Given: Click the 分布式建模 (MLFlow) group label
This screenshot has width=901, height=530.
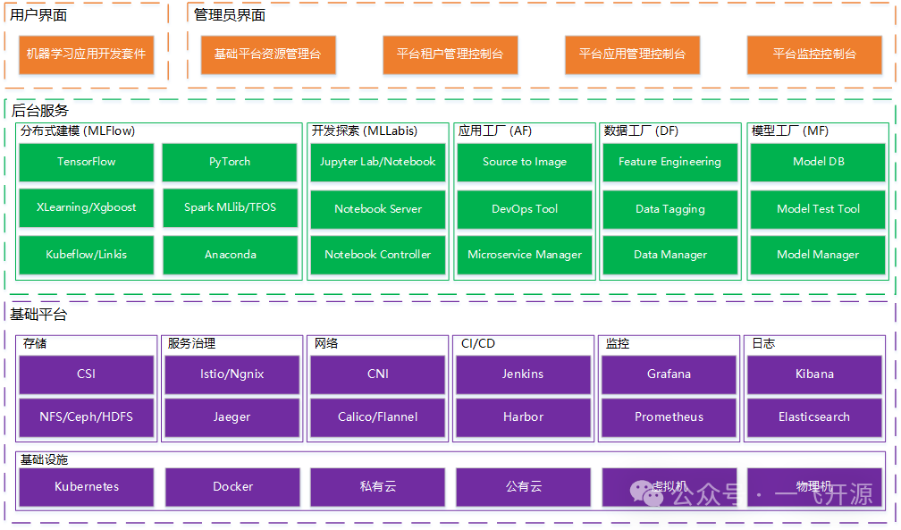Looking at the screenshot, I should [78, 131].
